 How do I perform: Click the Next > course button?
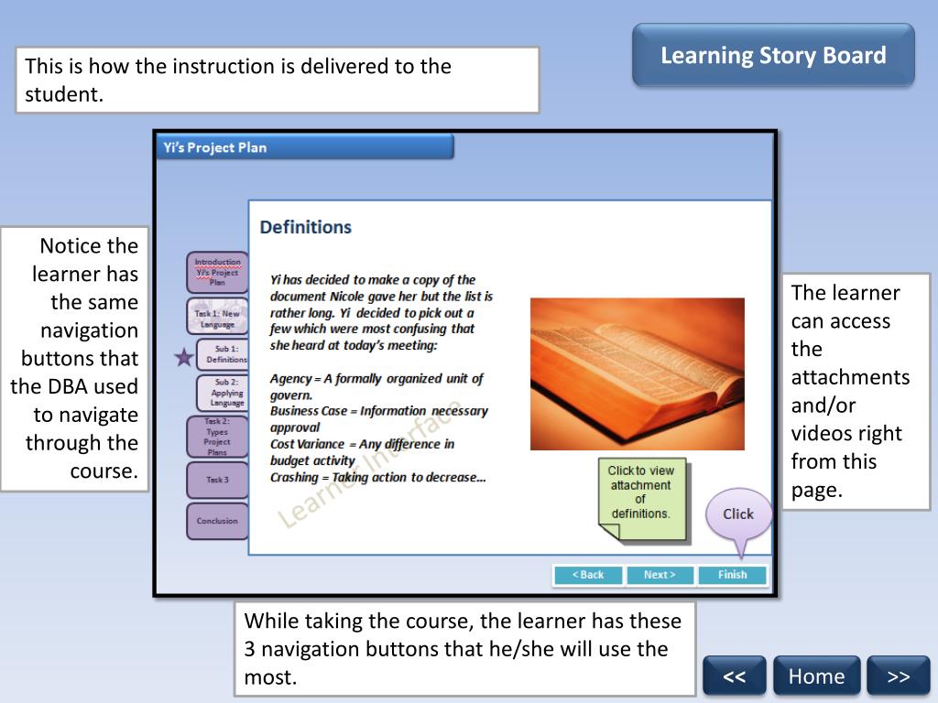tap(660, 575)
